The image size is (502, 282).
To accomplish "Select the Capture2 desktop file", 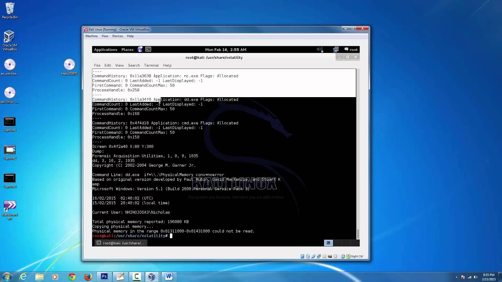I will 10,152.
